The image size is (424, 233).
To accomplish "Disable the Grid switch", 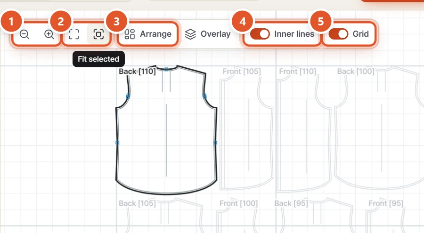I will point(338,34).
